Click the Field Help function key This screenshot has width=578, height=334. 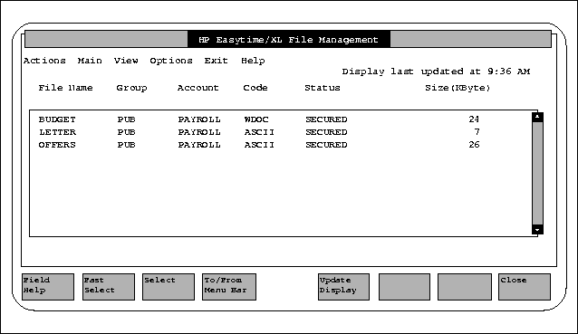click(x=48, y=287)
